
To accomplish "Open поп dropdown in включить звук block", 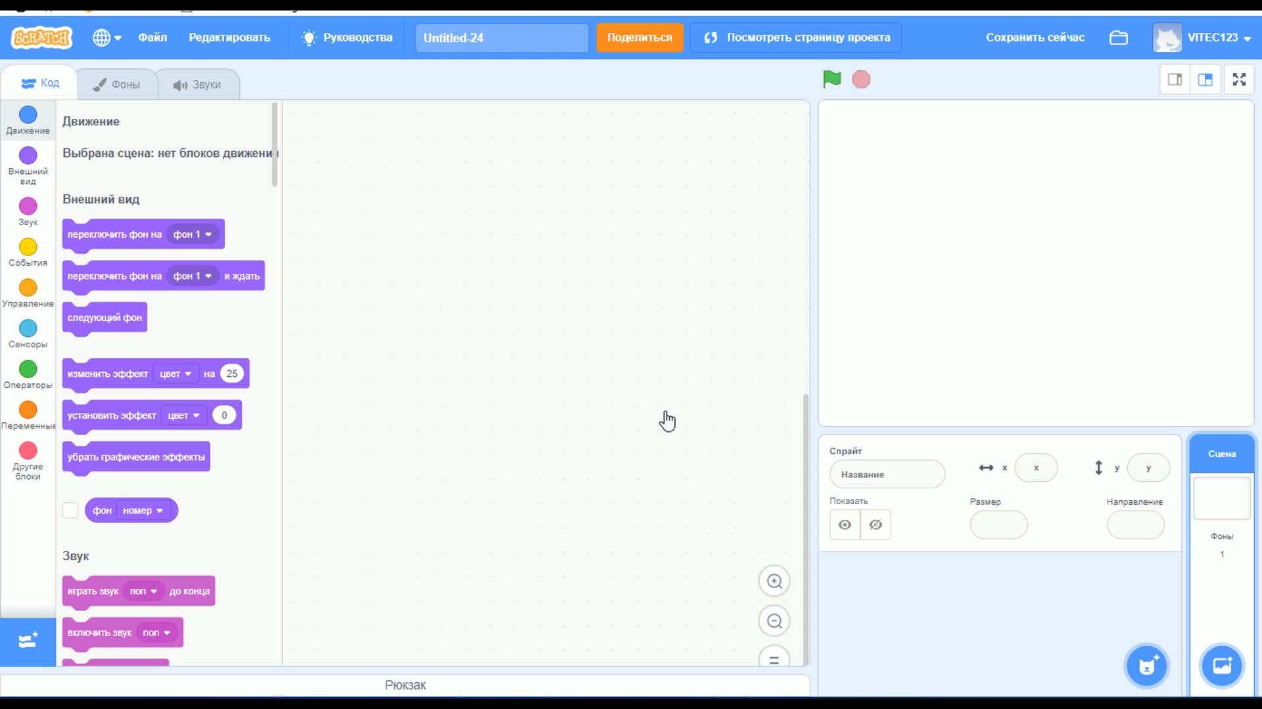I will tap(156, 632).
